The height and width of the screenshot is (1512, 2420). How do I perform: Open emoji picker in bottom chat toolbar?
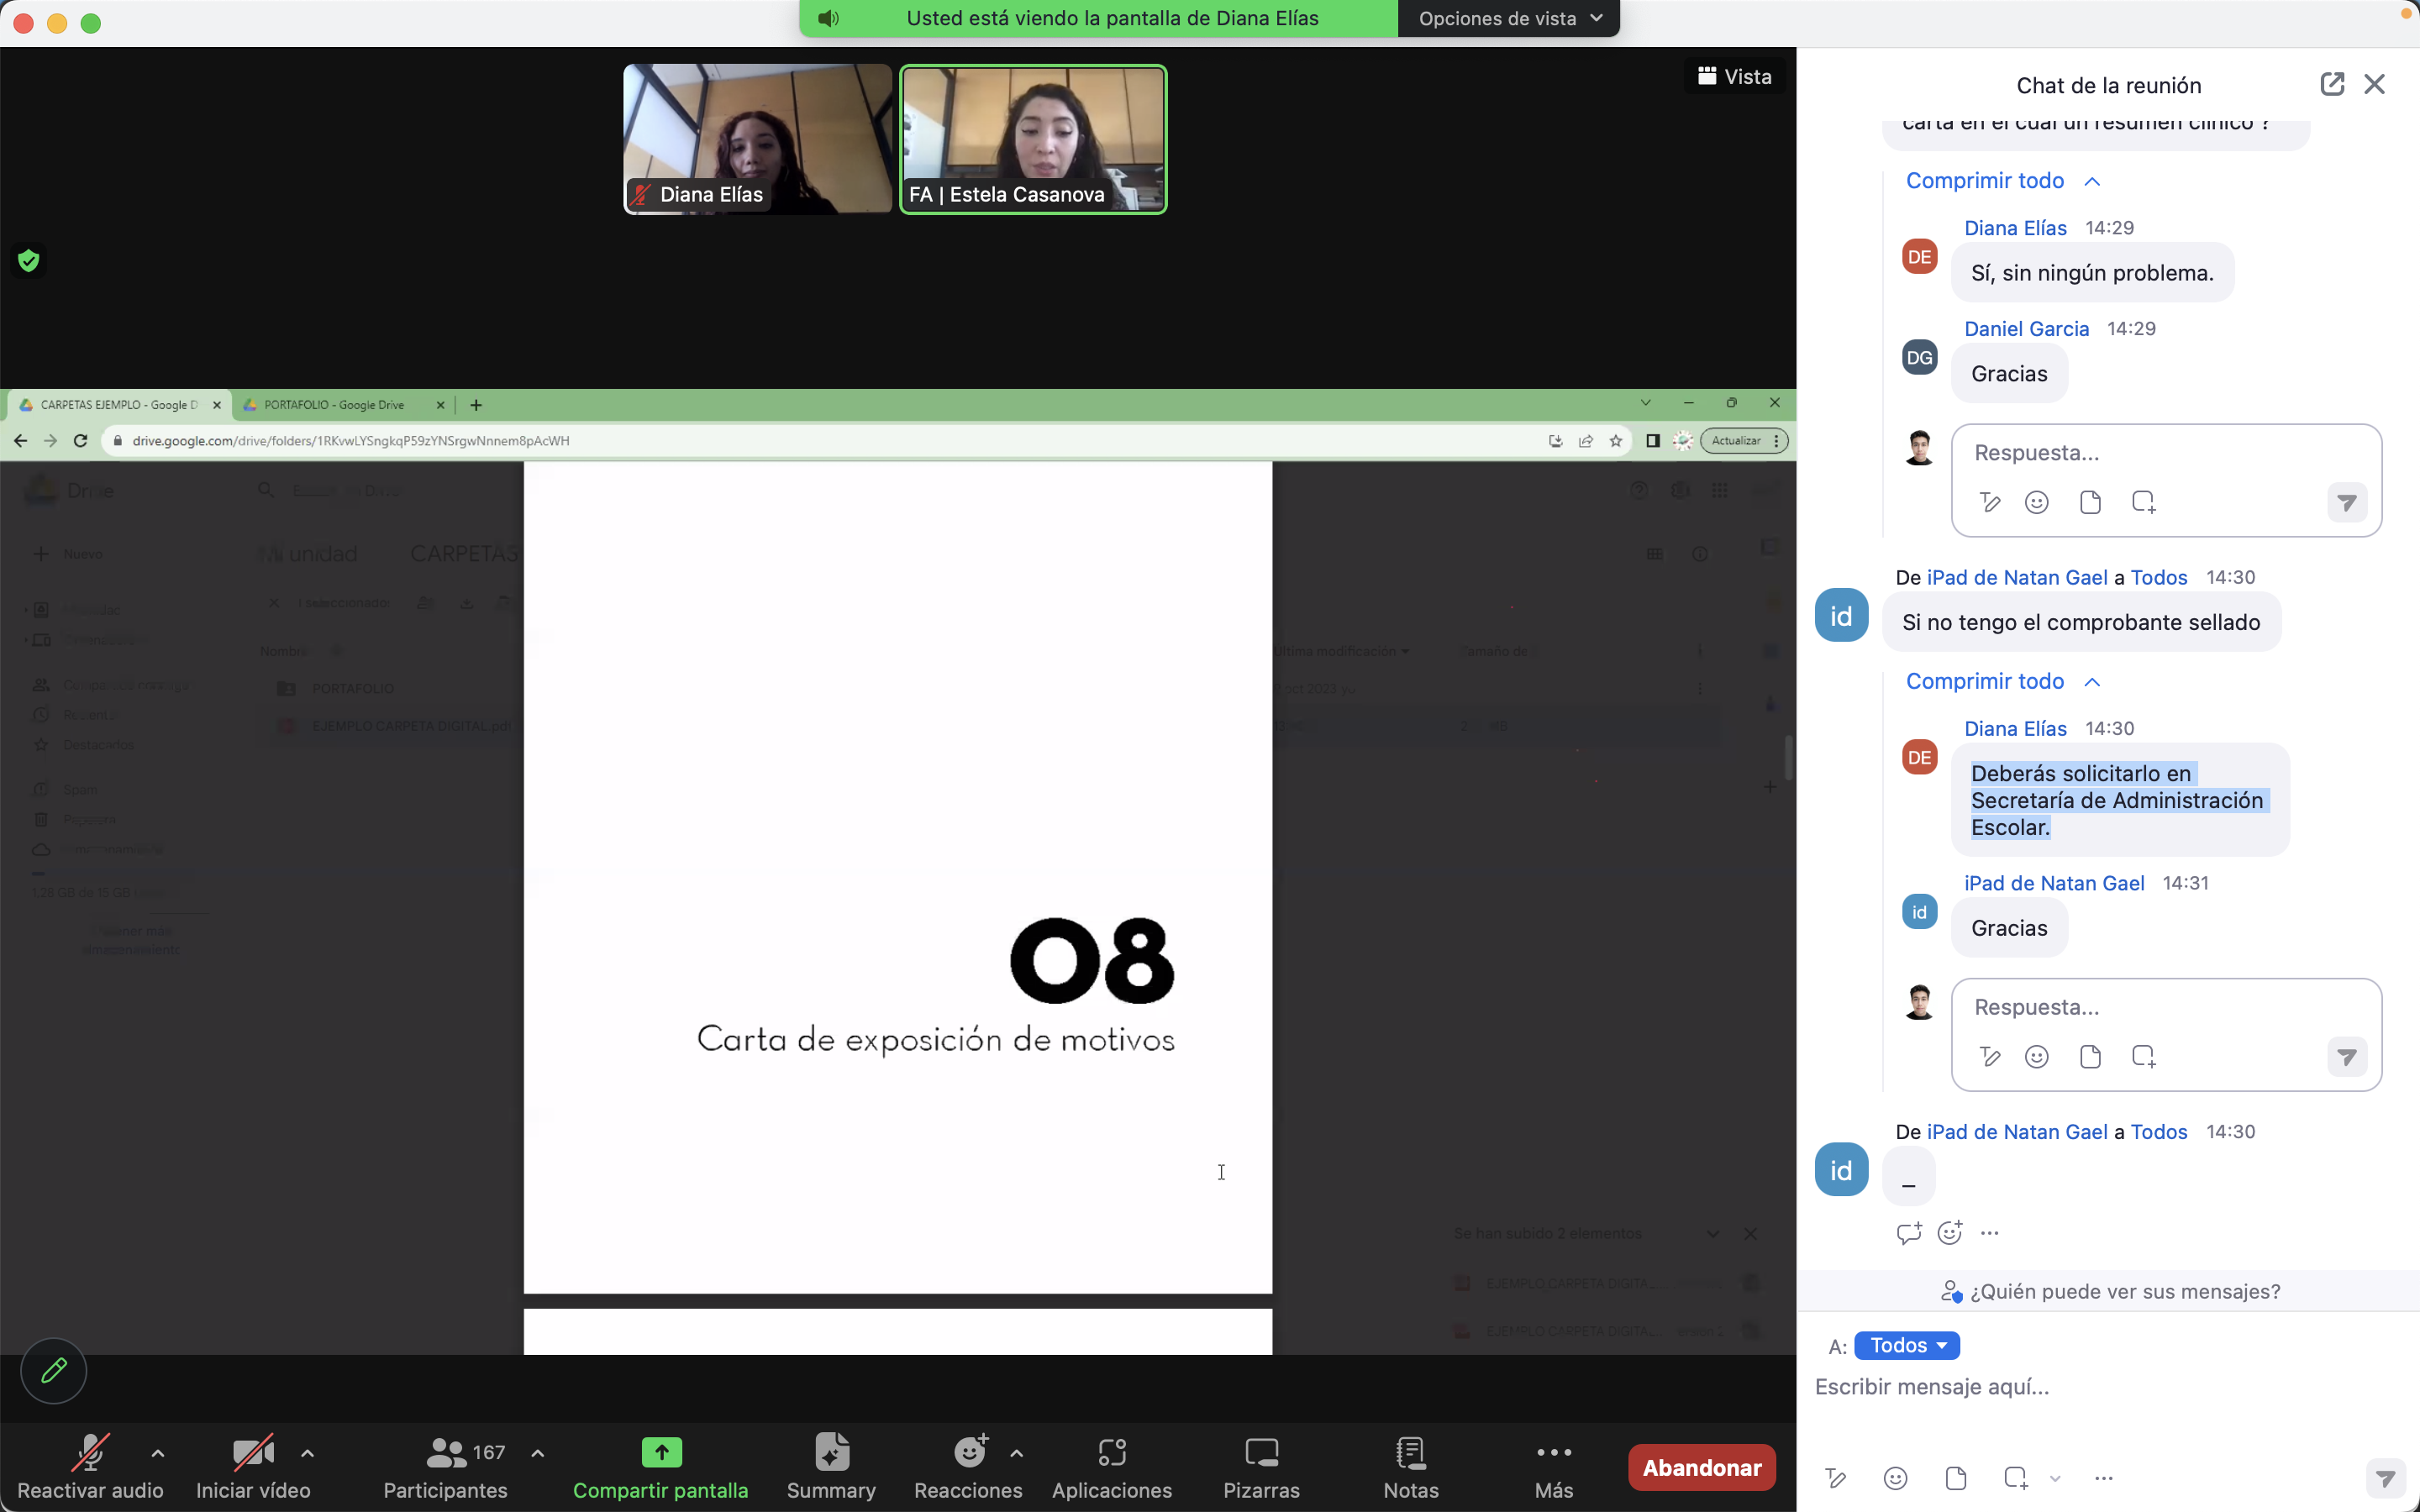(1895, 1478)
